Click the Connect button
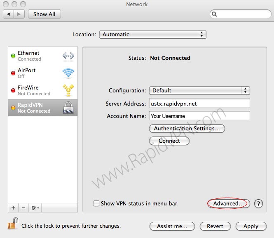 pos(169,141)
